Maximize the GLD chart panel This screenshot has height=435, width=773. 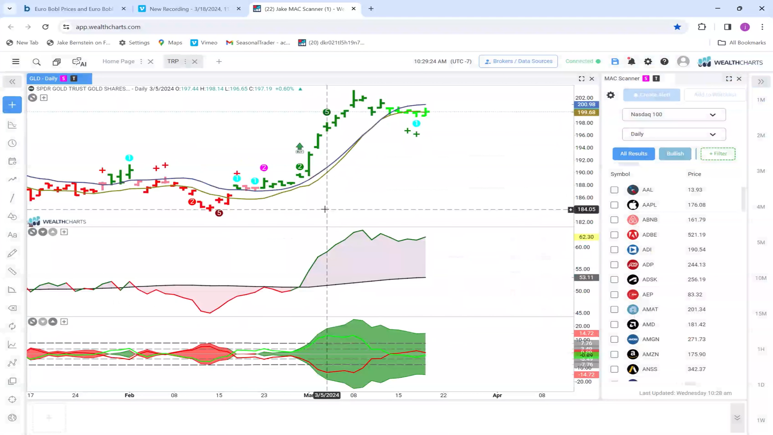tap(581, 79)
